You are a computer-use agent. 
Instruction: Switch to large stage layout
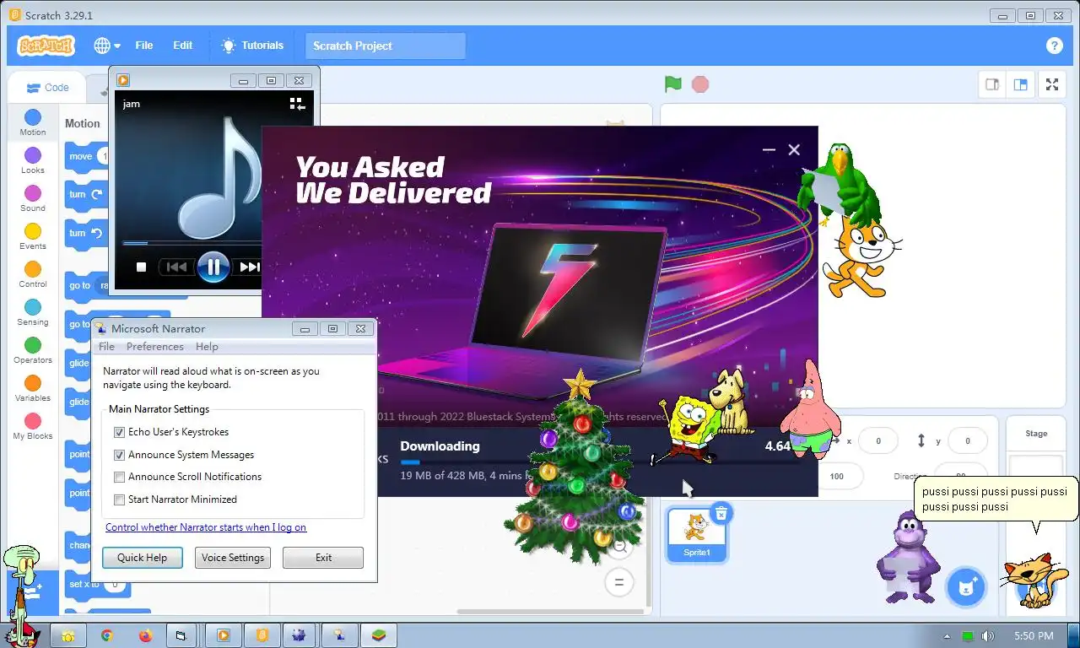[x=1021, y=84]
